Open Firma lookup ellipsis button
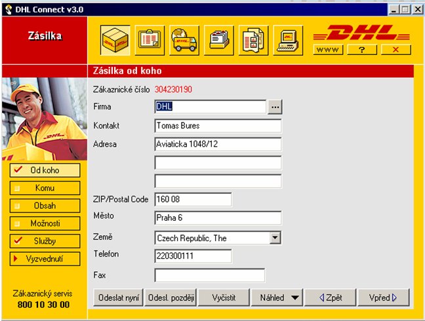 275,107
